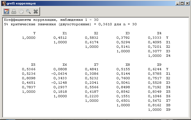Click the negative value -0,0634
The height and width of the screenshot is (120, 191).
coord(59,74)
